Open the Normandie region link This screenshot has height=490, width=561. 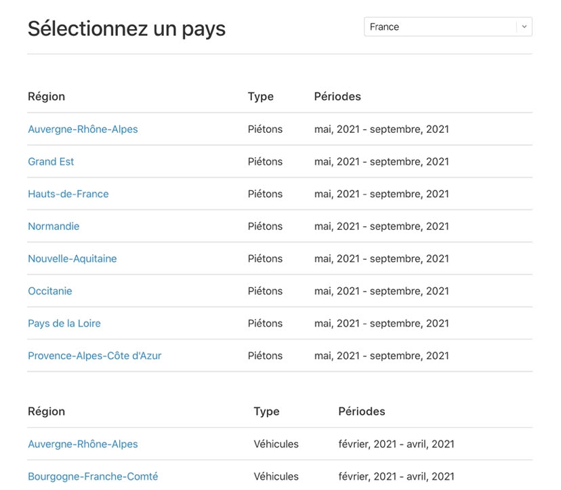pos(54,226)
